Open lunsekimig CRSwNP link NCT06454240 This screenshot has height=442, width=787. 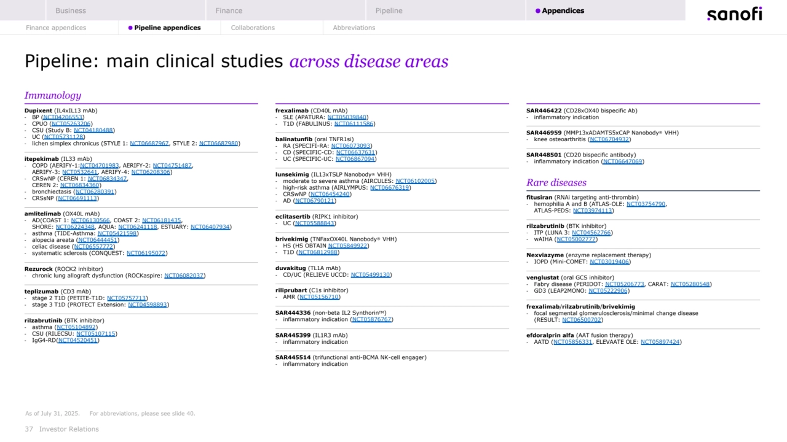point(330,194)
